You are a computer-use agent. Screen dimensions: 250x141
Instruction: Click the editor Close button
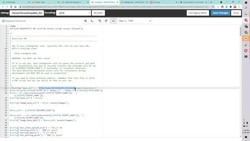(236, 13)
